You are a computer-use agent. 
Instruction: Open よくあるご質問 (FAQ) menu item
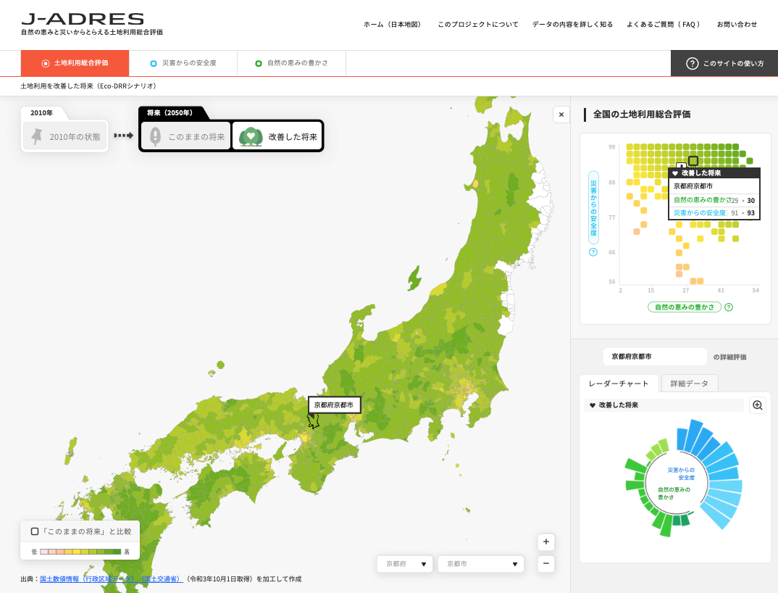664,25
